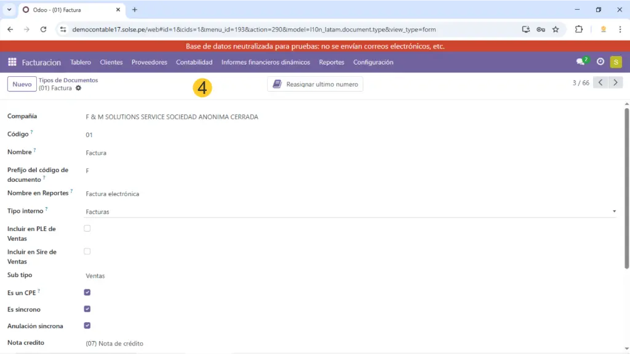Open Tipos de Documentos breadcrumb link
Screen dimensions: 630x354
[x=68, y=80]
